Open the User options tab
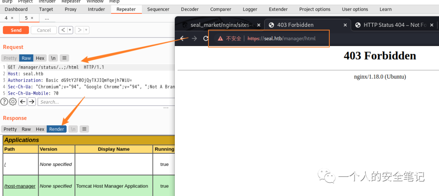Viewport: 439px width, 196px height. click(x=355, y=9)
